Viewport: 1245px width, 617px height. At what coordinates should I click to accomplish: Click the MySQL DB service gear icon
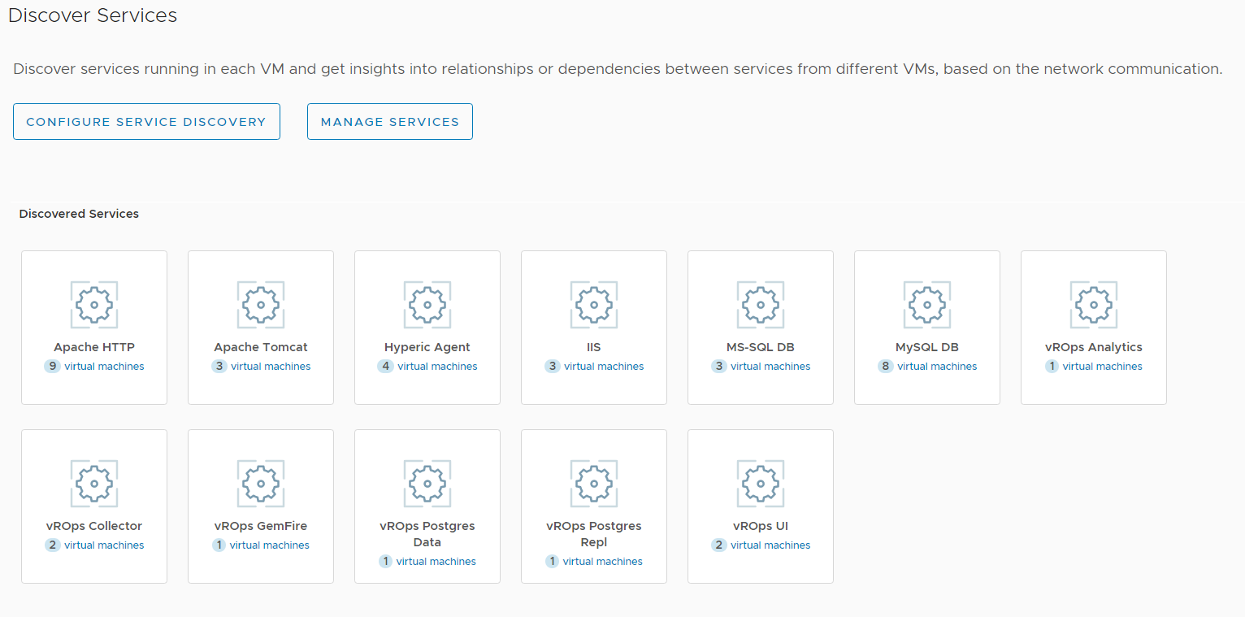pos(927,305)
